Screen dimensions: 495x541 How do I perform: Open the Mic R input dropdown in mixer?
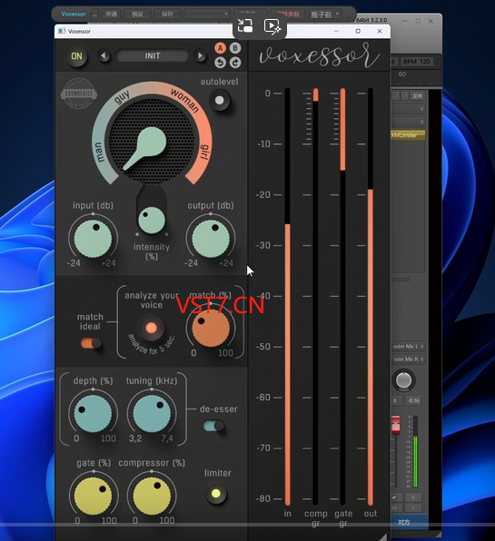click(408, 359)
